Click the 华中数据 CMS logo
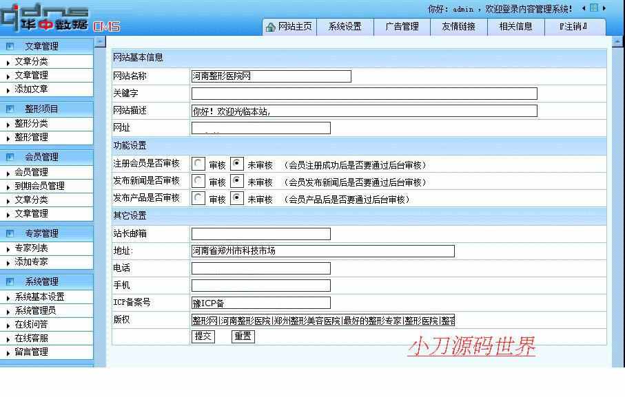Screen dimensions: 625x397 point(60,18)
